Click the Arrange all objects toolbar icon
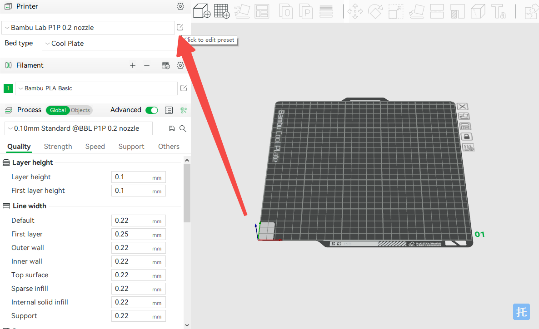Screen dimensions: 539x329 262,11
